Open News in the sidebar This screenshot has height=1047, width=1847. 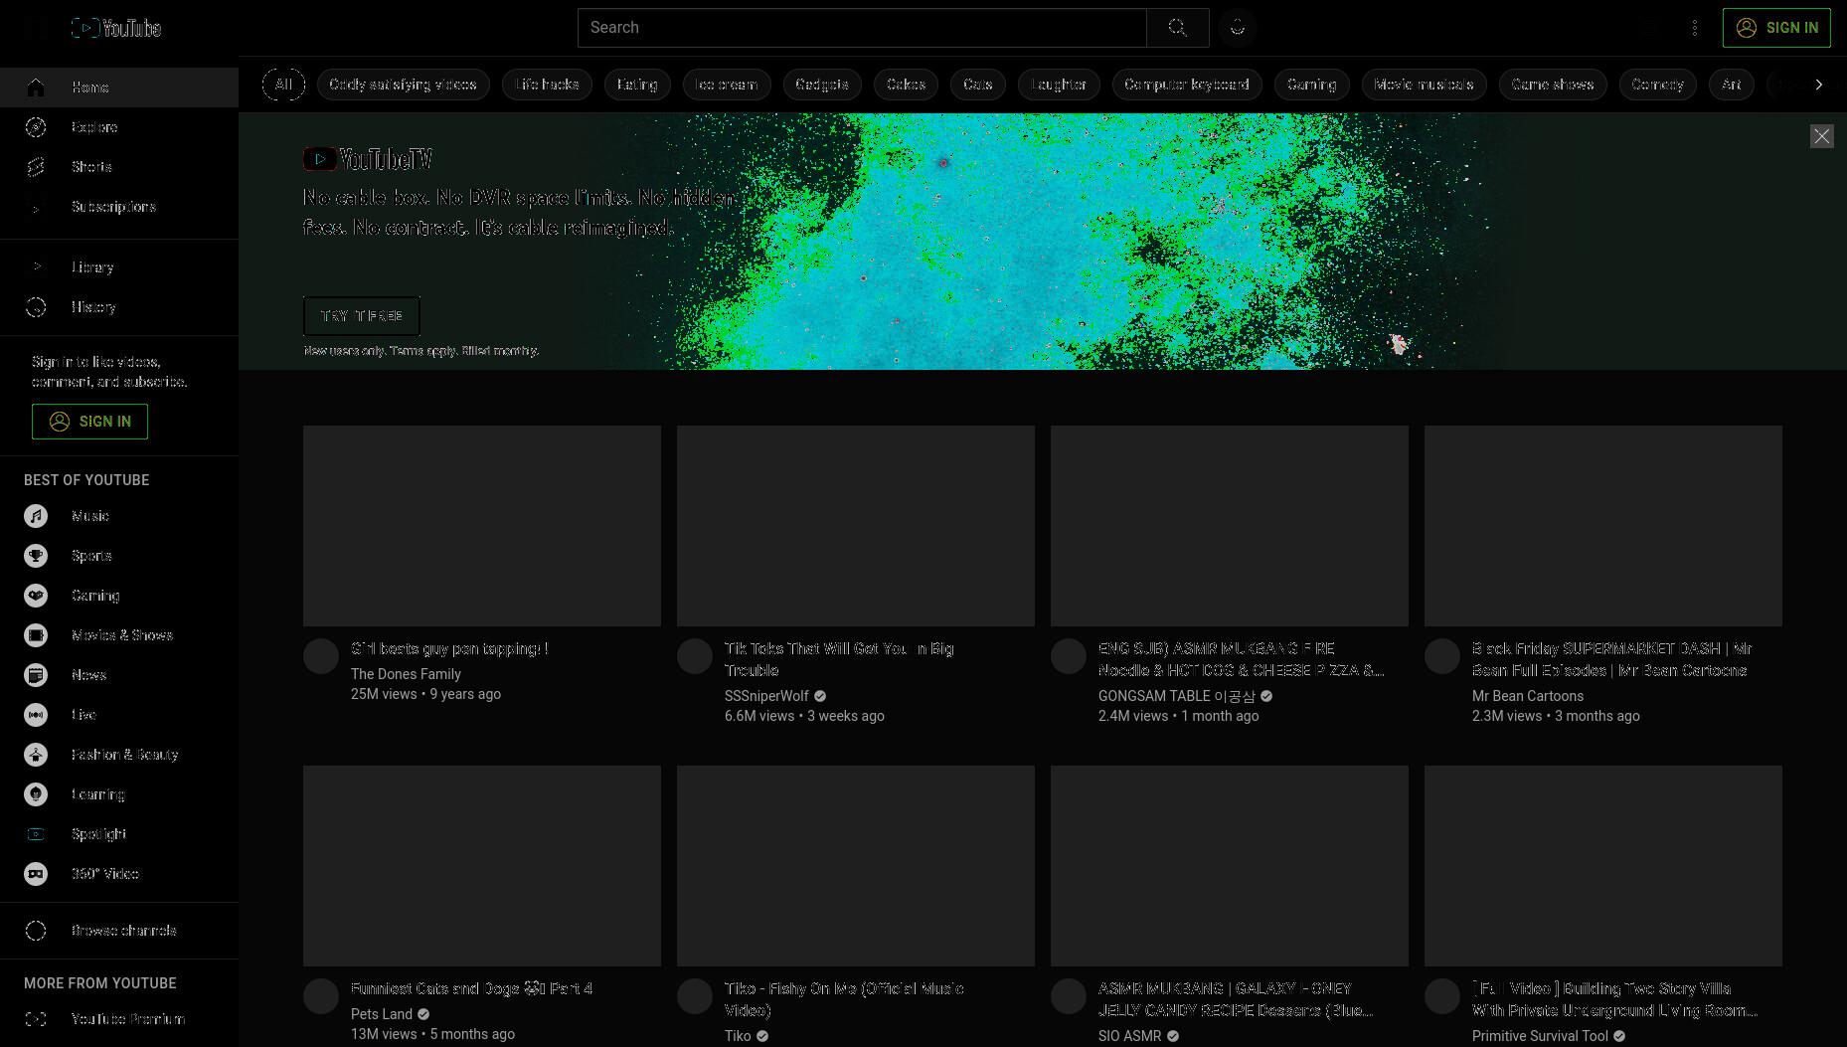coord(119,675)
